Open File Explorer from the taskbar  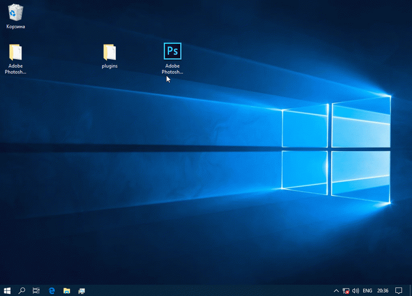point(67,291)
